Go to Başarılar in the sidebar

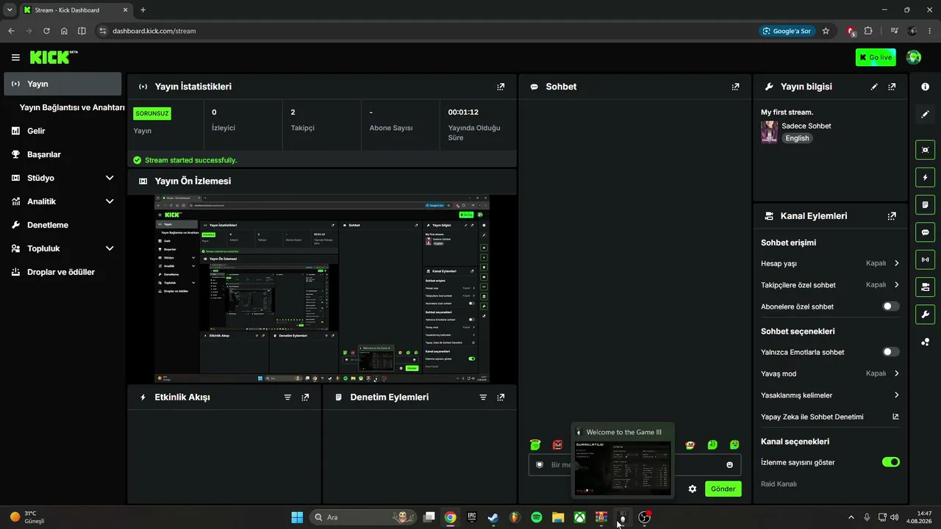point(62,154)
